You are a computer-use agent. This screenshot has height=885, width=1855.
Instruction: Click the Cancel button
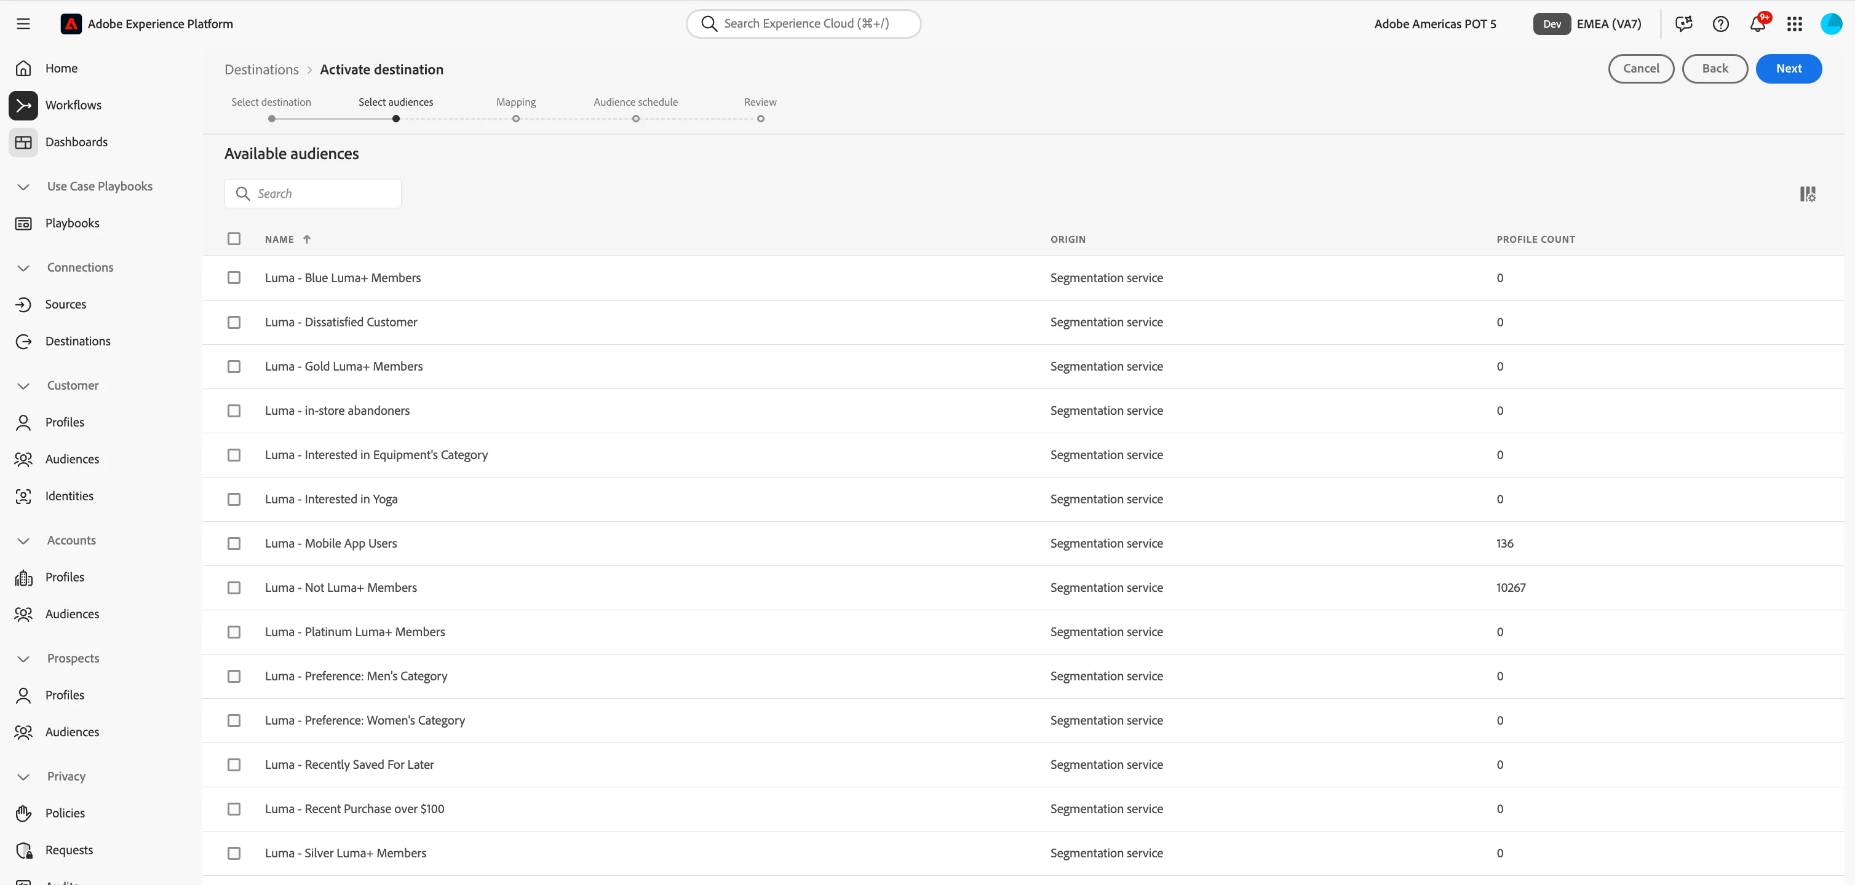tap(1641, 68)
